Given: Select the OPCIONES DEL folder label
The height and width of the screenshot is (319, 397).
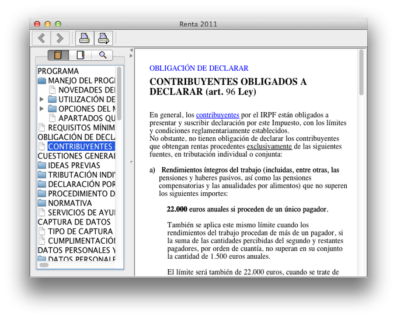Looking at the screenshot, I should coord(87,109).
